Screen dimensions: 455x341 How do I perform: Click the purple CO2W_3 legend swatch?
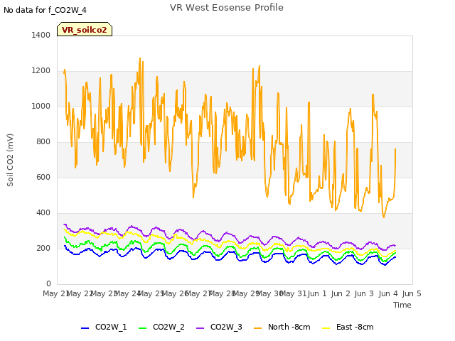point(200,328)
